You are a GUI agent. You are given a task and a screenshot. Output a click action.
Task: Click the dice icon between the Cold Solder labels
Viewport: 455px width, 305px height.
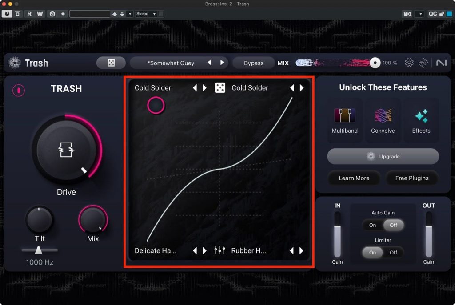(220, 88)
